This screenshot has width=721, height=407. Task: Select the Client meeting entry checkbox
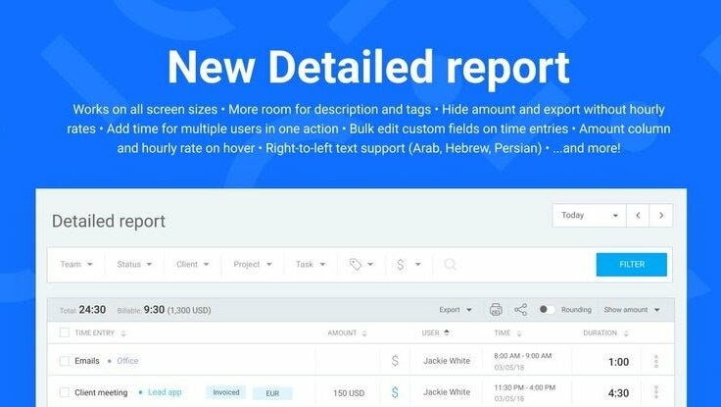pos(65,392)
